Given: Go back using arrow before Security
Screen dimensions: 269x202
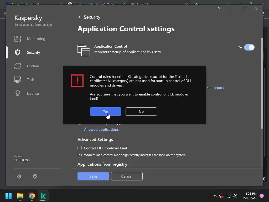Looking at the screenshot, I should [x=79, y=17].
